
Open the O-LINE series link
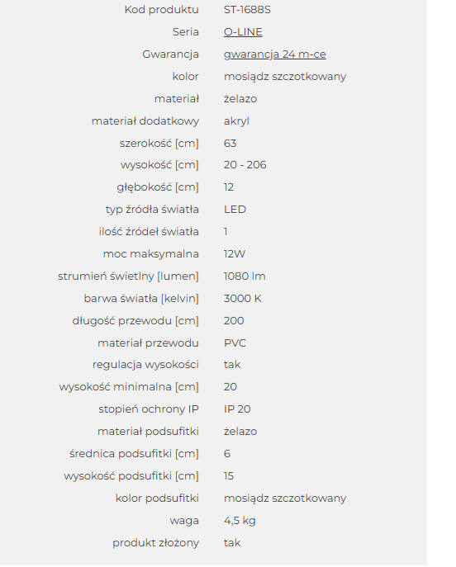pyautogui.click(x=243, y=32)
